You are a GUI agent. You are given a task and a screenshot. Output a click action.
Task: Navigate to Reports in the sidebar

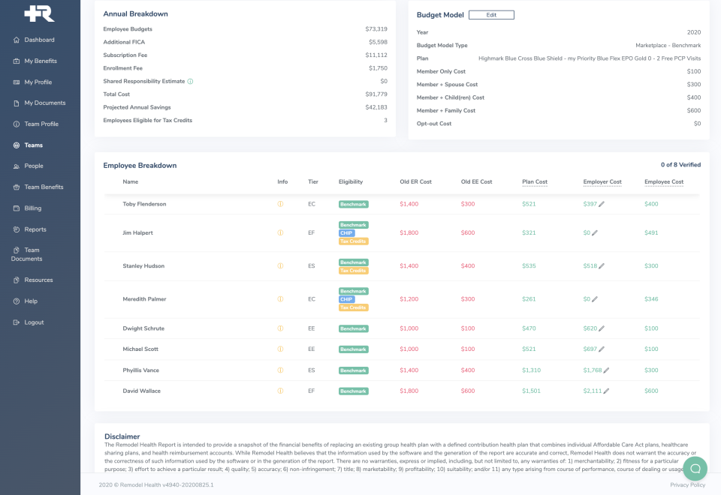35,229
